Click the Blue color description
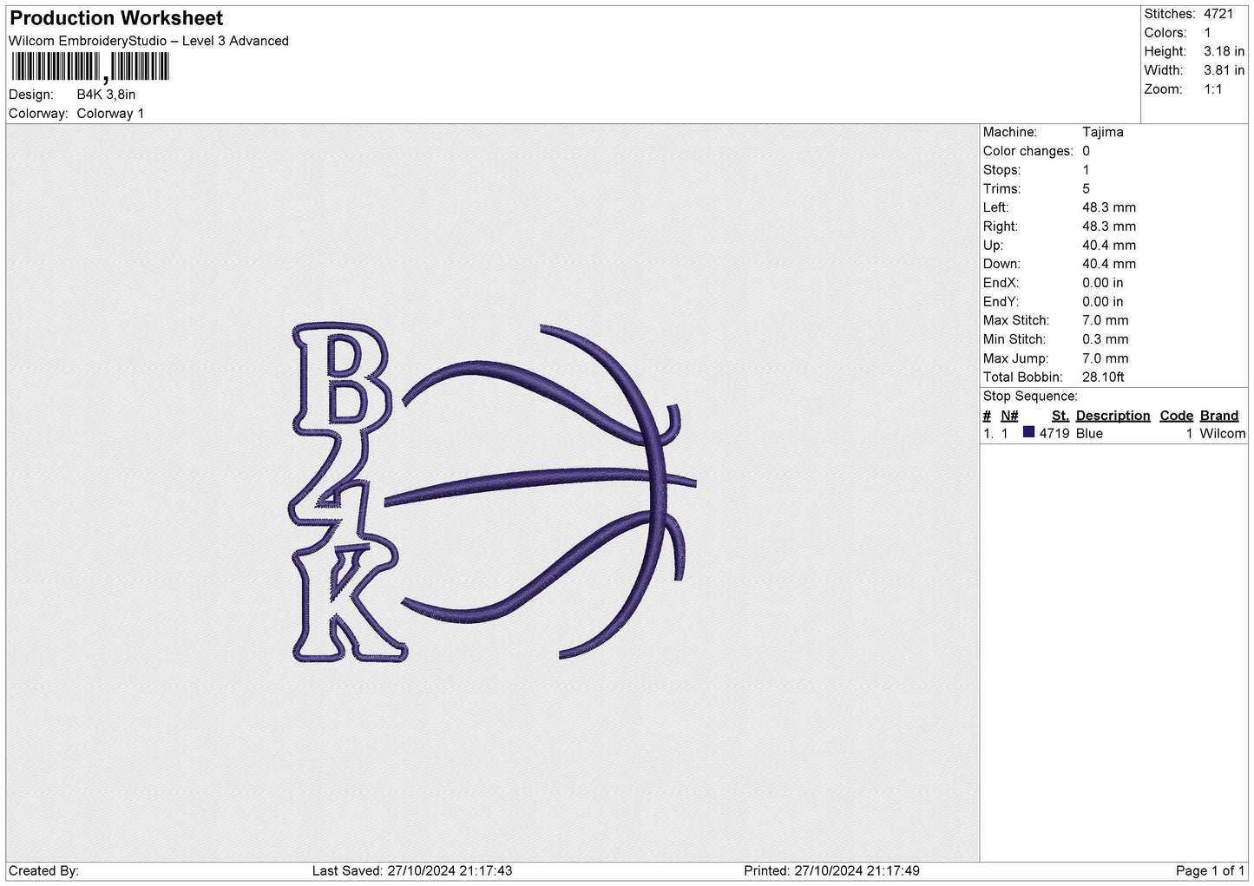Image resolution: width=1254 pixels, height=886 pixels. point(1089,434)
